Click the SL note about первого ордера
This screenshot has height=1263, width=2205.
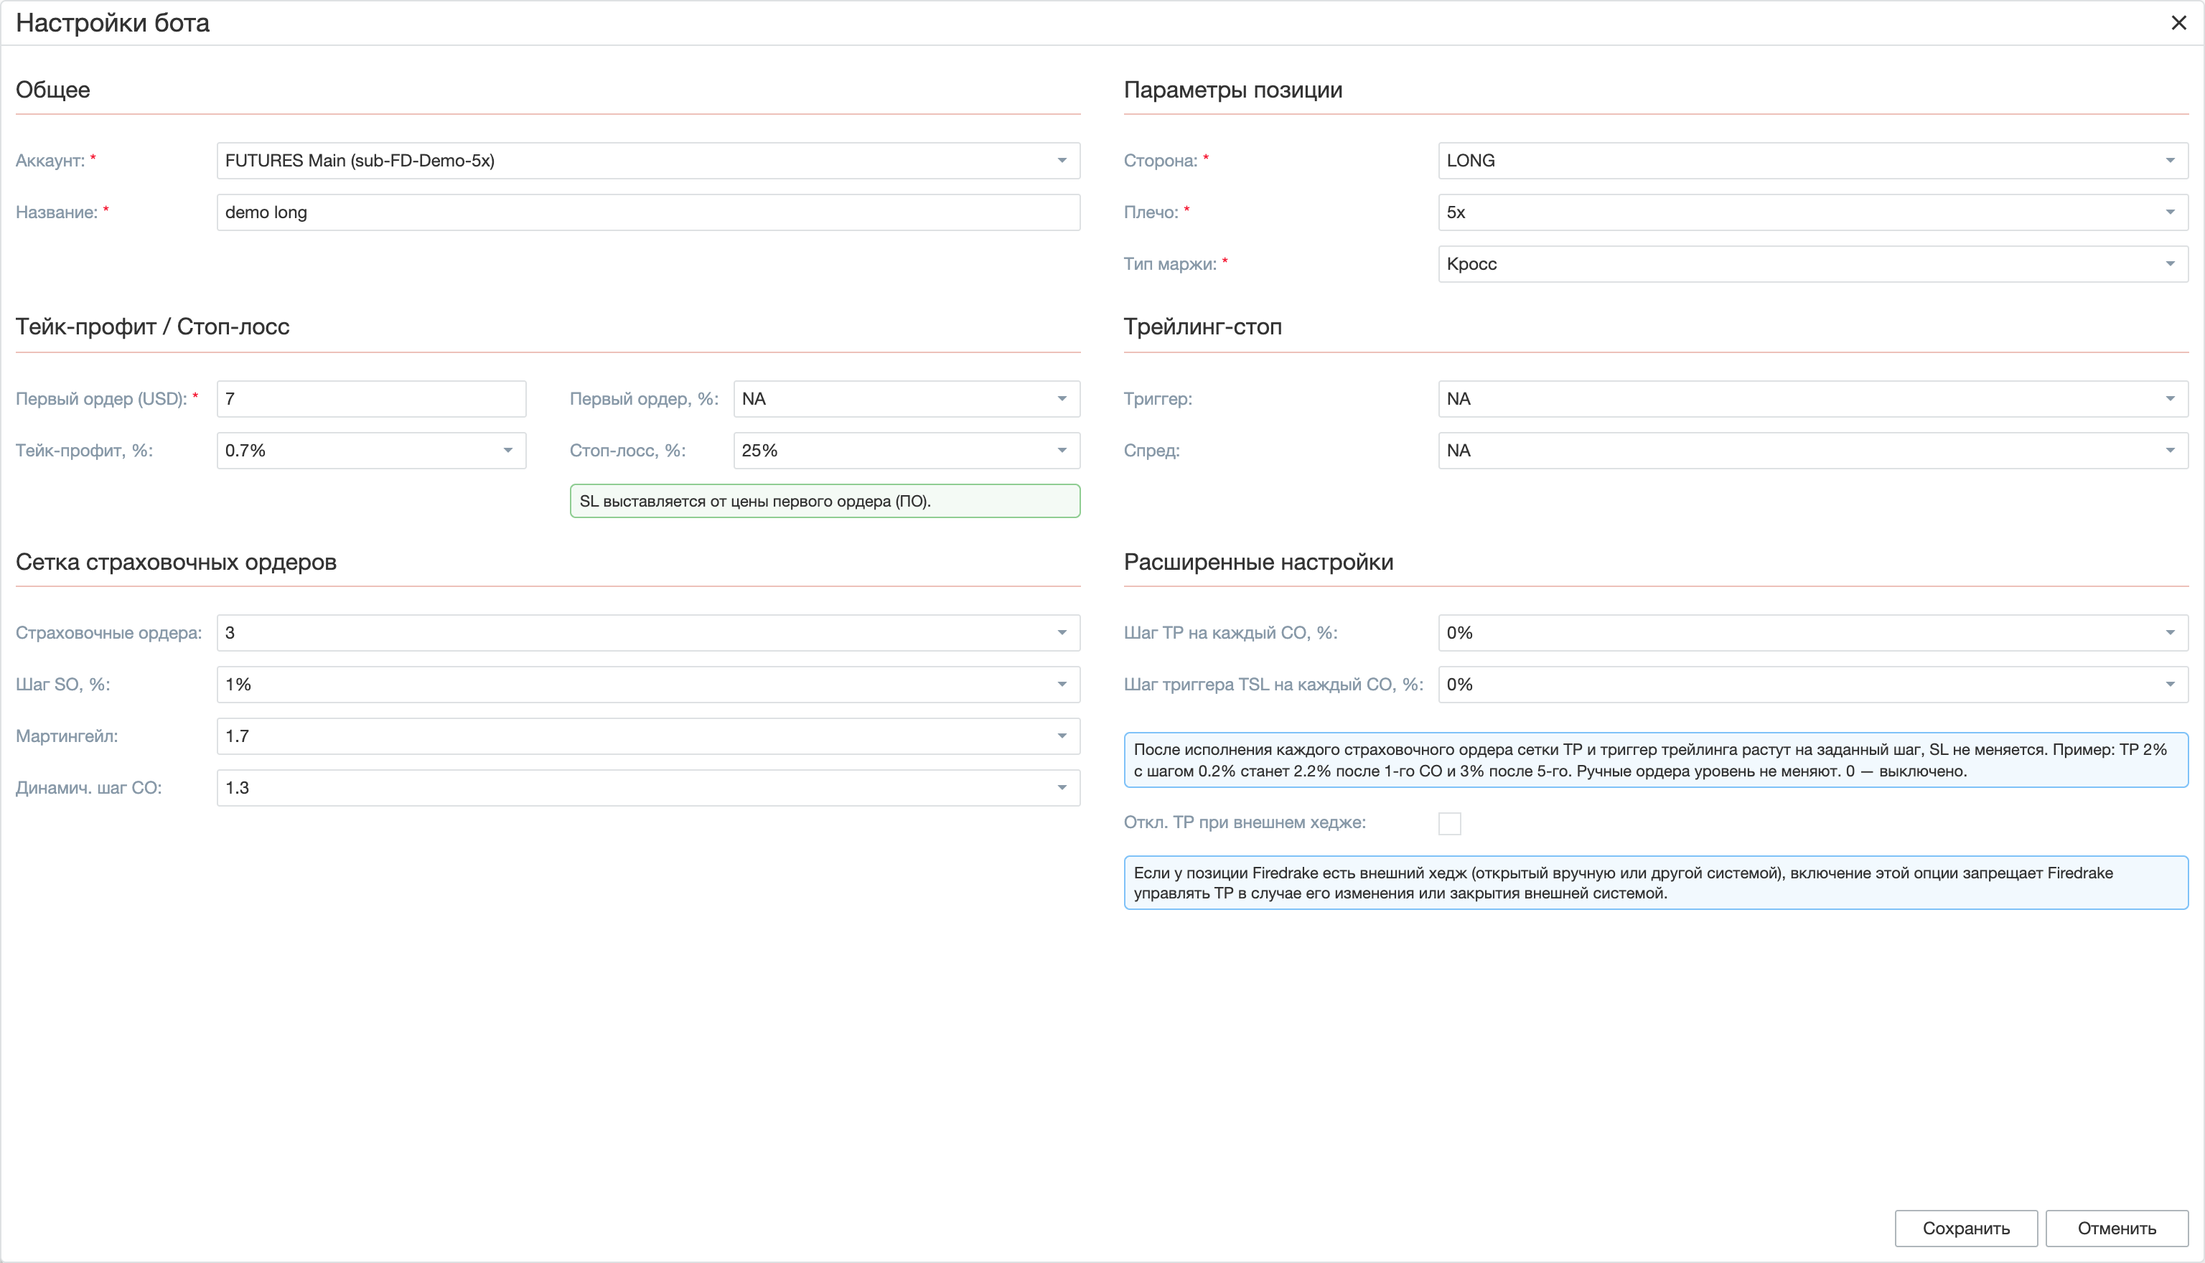pyautogui.click(x=825, y=502)
